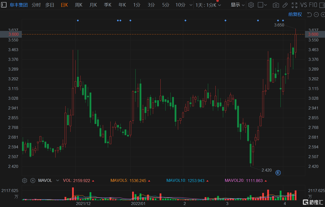The width and height of the screenshot is (325, 207).
Task: Click the VS compare button
Action: 303,5
